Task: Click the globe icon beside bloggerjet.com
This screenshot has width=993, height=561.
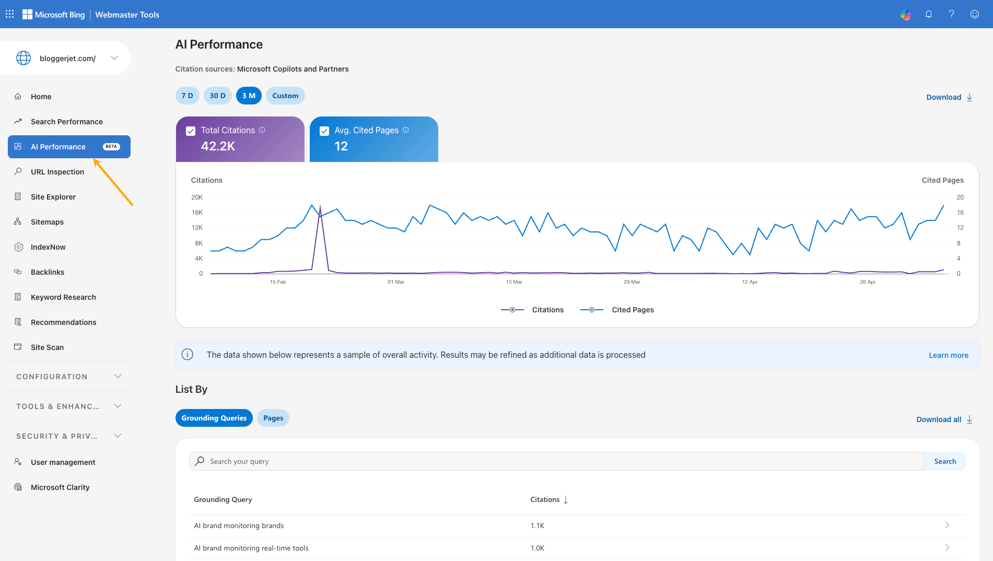Action: click(24, 58)
